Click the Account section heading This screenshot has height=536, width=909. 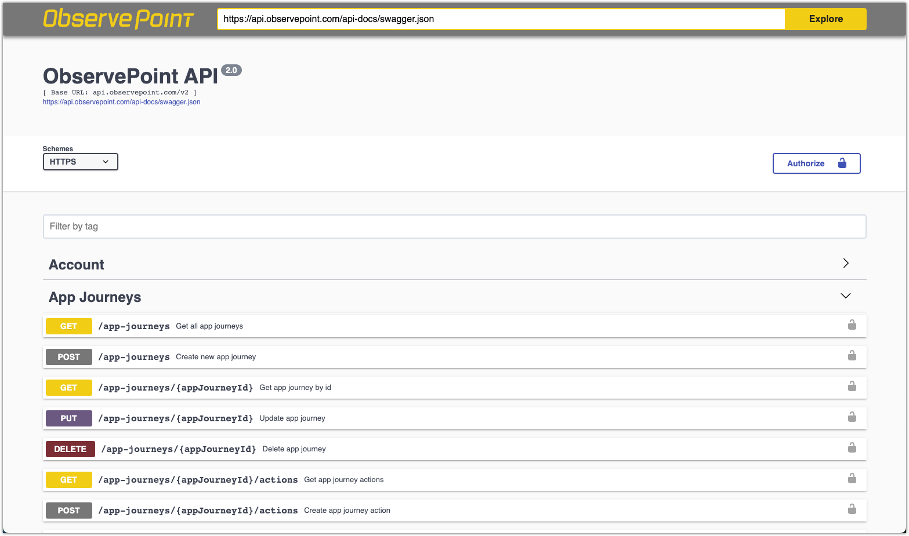point(77,265)
